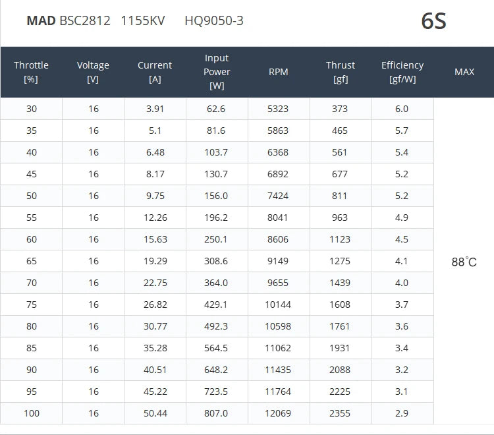Click the HQ9050-3 propeller label

point(214,20)
